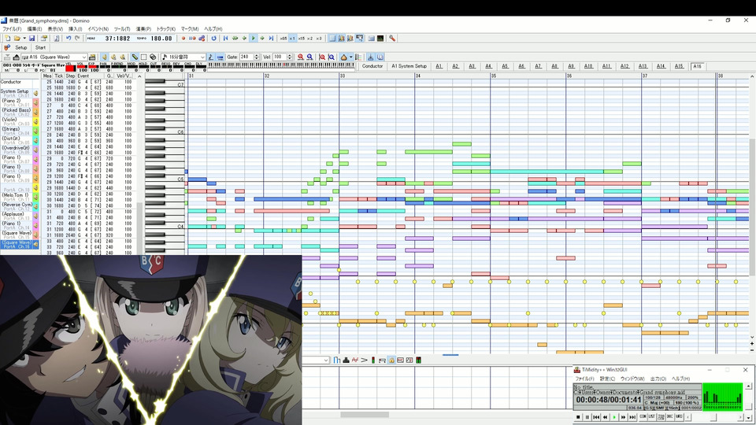Mute the Strings track speaker icon
Screen dimensions: 756x425
click(35, 131)
